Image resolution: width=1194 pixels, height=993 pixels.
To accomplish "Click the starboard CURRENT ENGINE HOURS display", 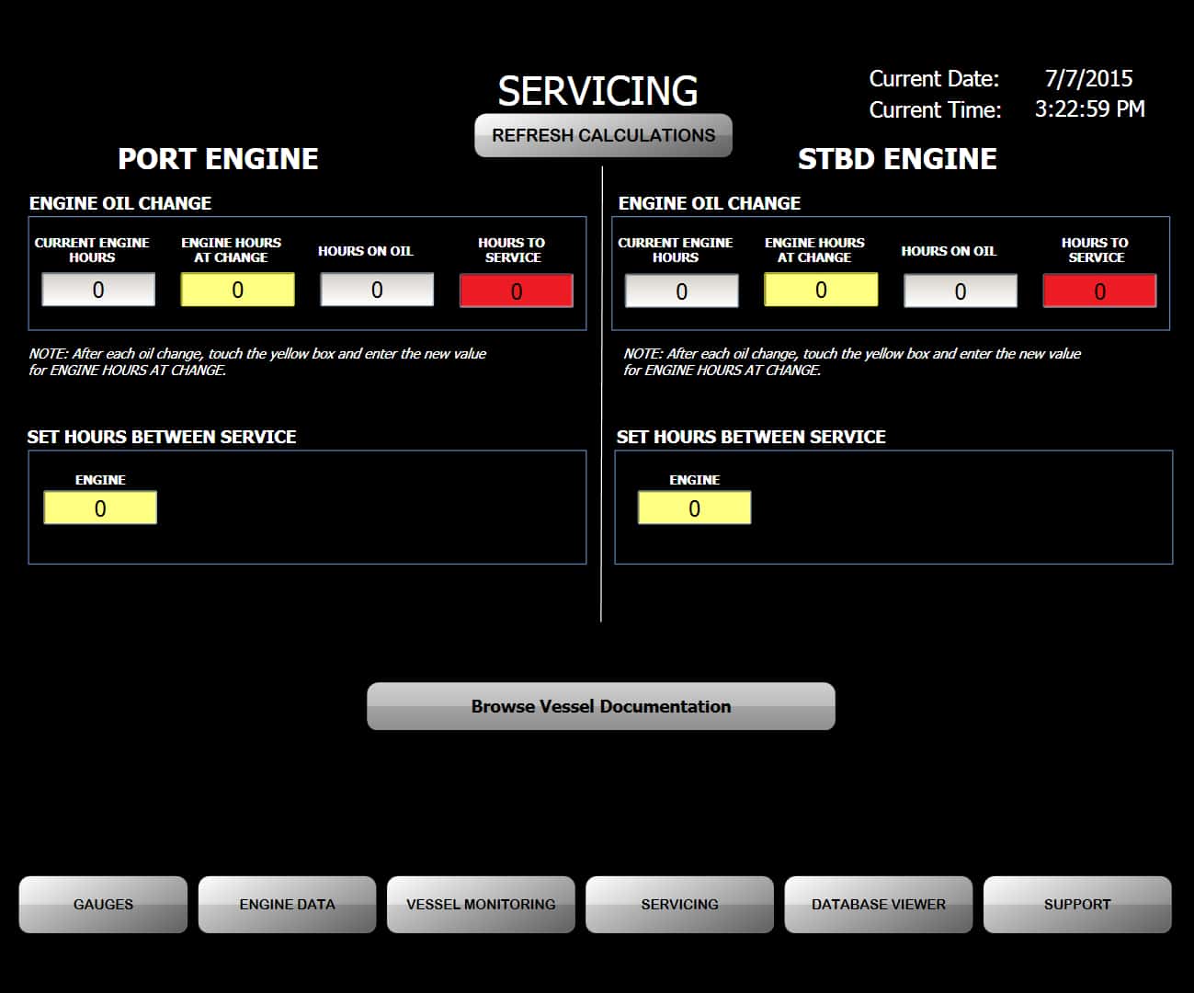I will 681,291.
